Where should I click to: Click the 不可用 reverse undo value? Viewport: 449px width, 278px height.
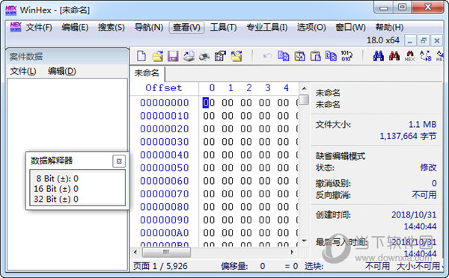pyautogui.click(x=424, y=195)
